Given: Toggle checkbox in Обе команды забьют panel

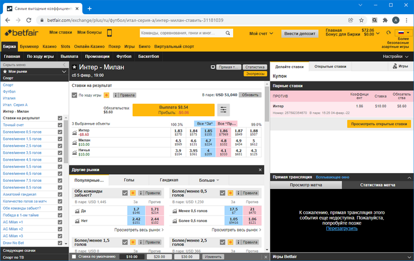Looking at the screenshot, I should coord(125,193).
